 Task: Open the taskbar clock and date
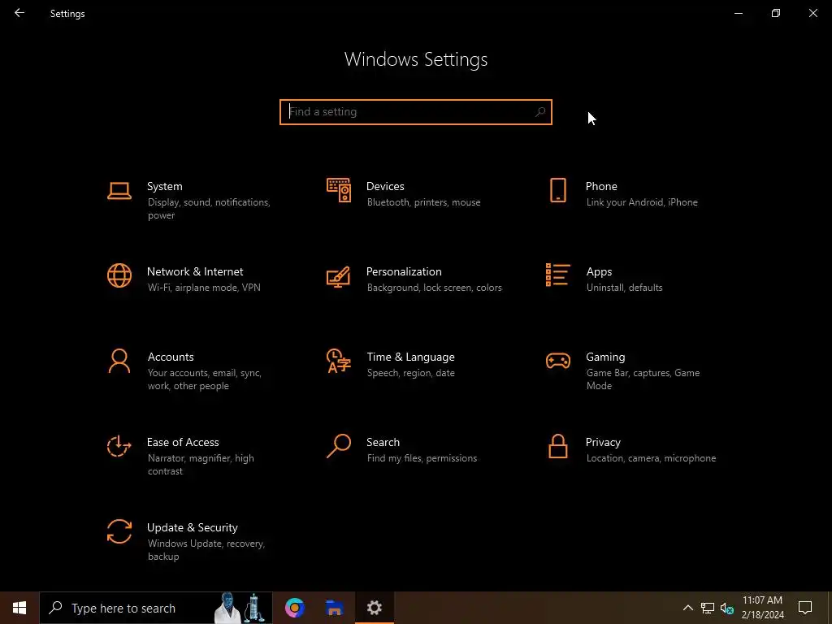pyautogui.click(x=762, y=608)
